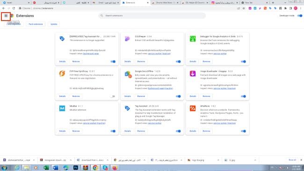Open Details for CSS Peeper
The height and width of the screenshot is (171, 304).
[x=127, y=61]
